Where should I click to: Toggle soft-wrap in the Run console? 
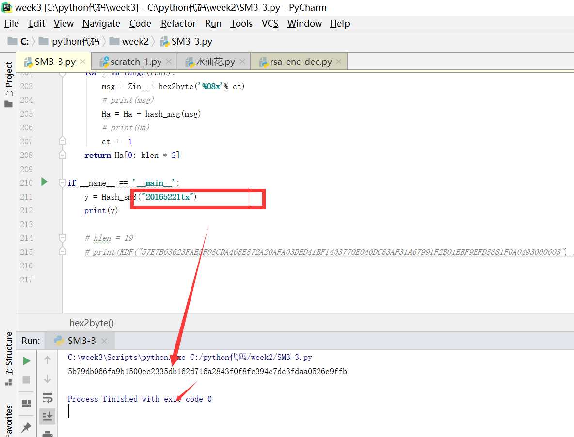pos(48,397)
